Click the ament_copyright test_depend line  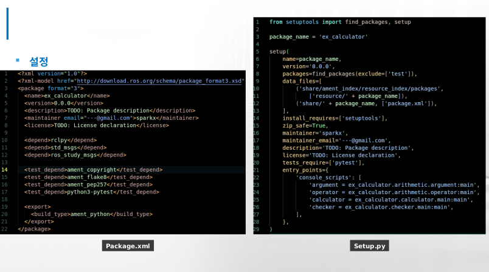coord(93,170)
